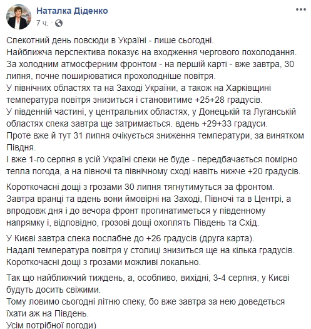Select the line about 'чергового похолодання'

[151, 52]
